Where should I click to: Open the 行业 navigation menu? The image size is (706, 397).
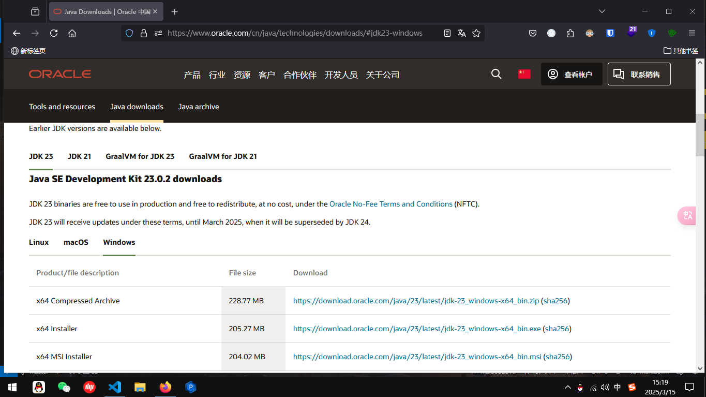[217, 75]
